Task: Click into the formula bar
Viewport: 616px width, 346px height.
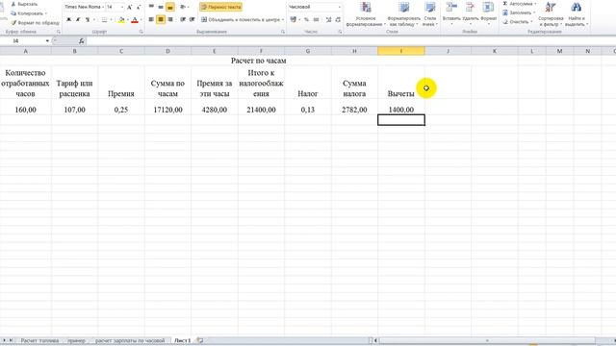Action: click(x=349, y=40)
